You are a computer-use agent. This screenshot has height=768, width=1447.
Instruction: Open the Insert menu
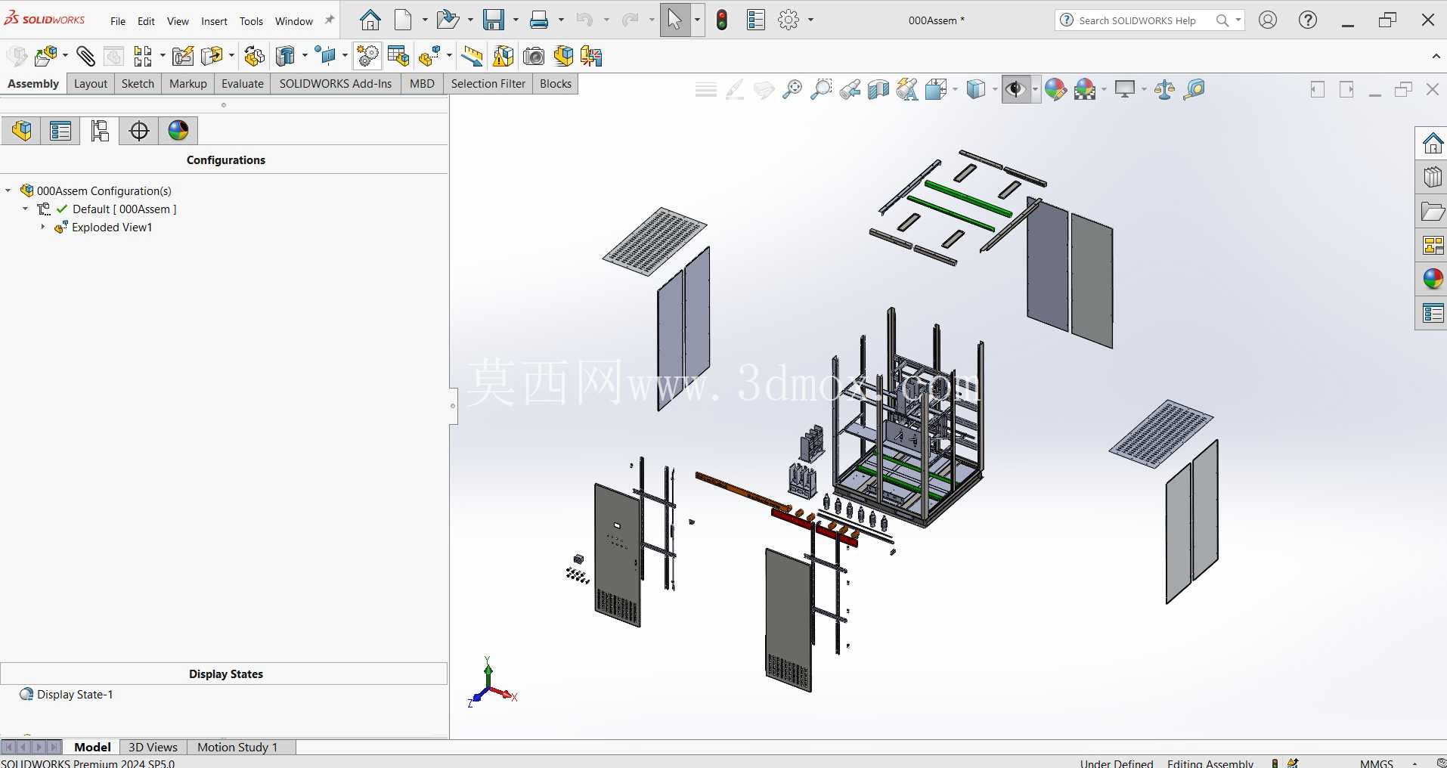tap(214, 21)
